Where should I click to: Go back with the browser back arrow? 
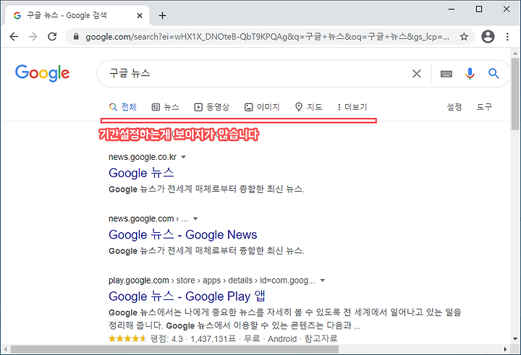point(14,37)
